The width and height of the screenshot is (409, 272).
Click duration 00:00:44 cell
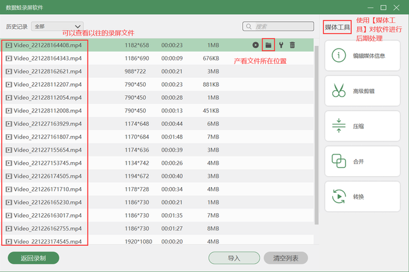pyautogui.click(x=172, y=124)
